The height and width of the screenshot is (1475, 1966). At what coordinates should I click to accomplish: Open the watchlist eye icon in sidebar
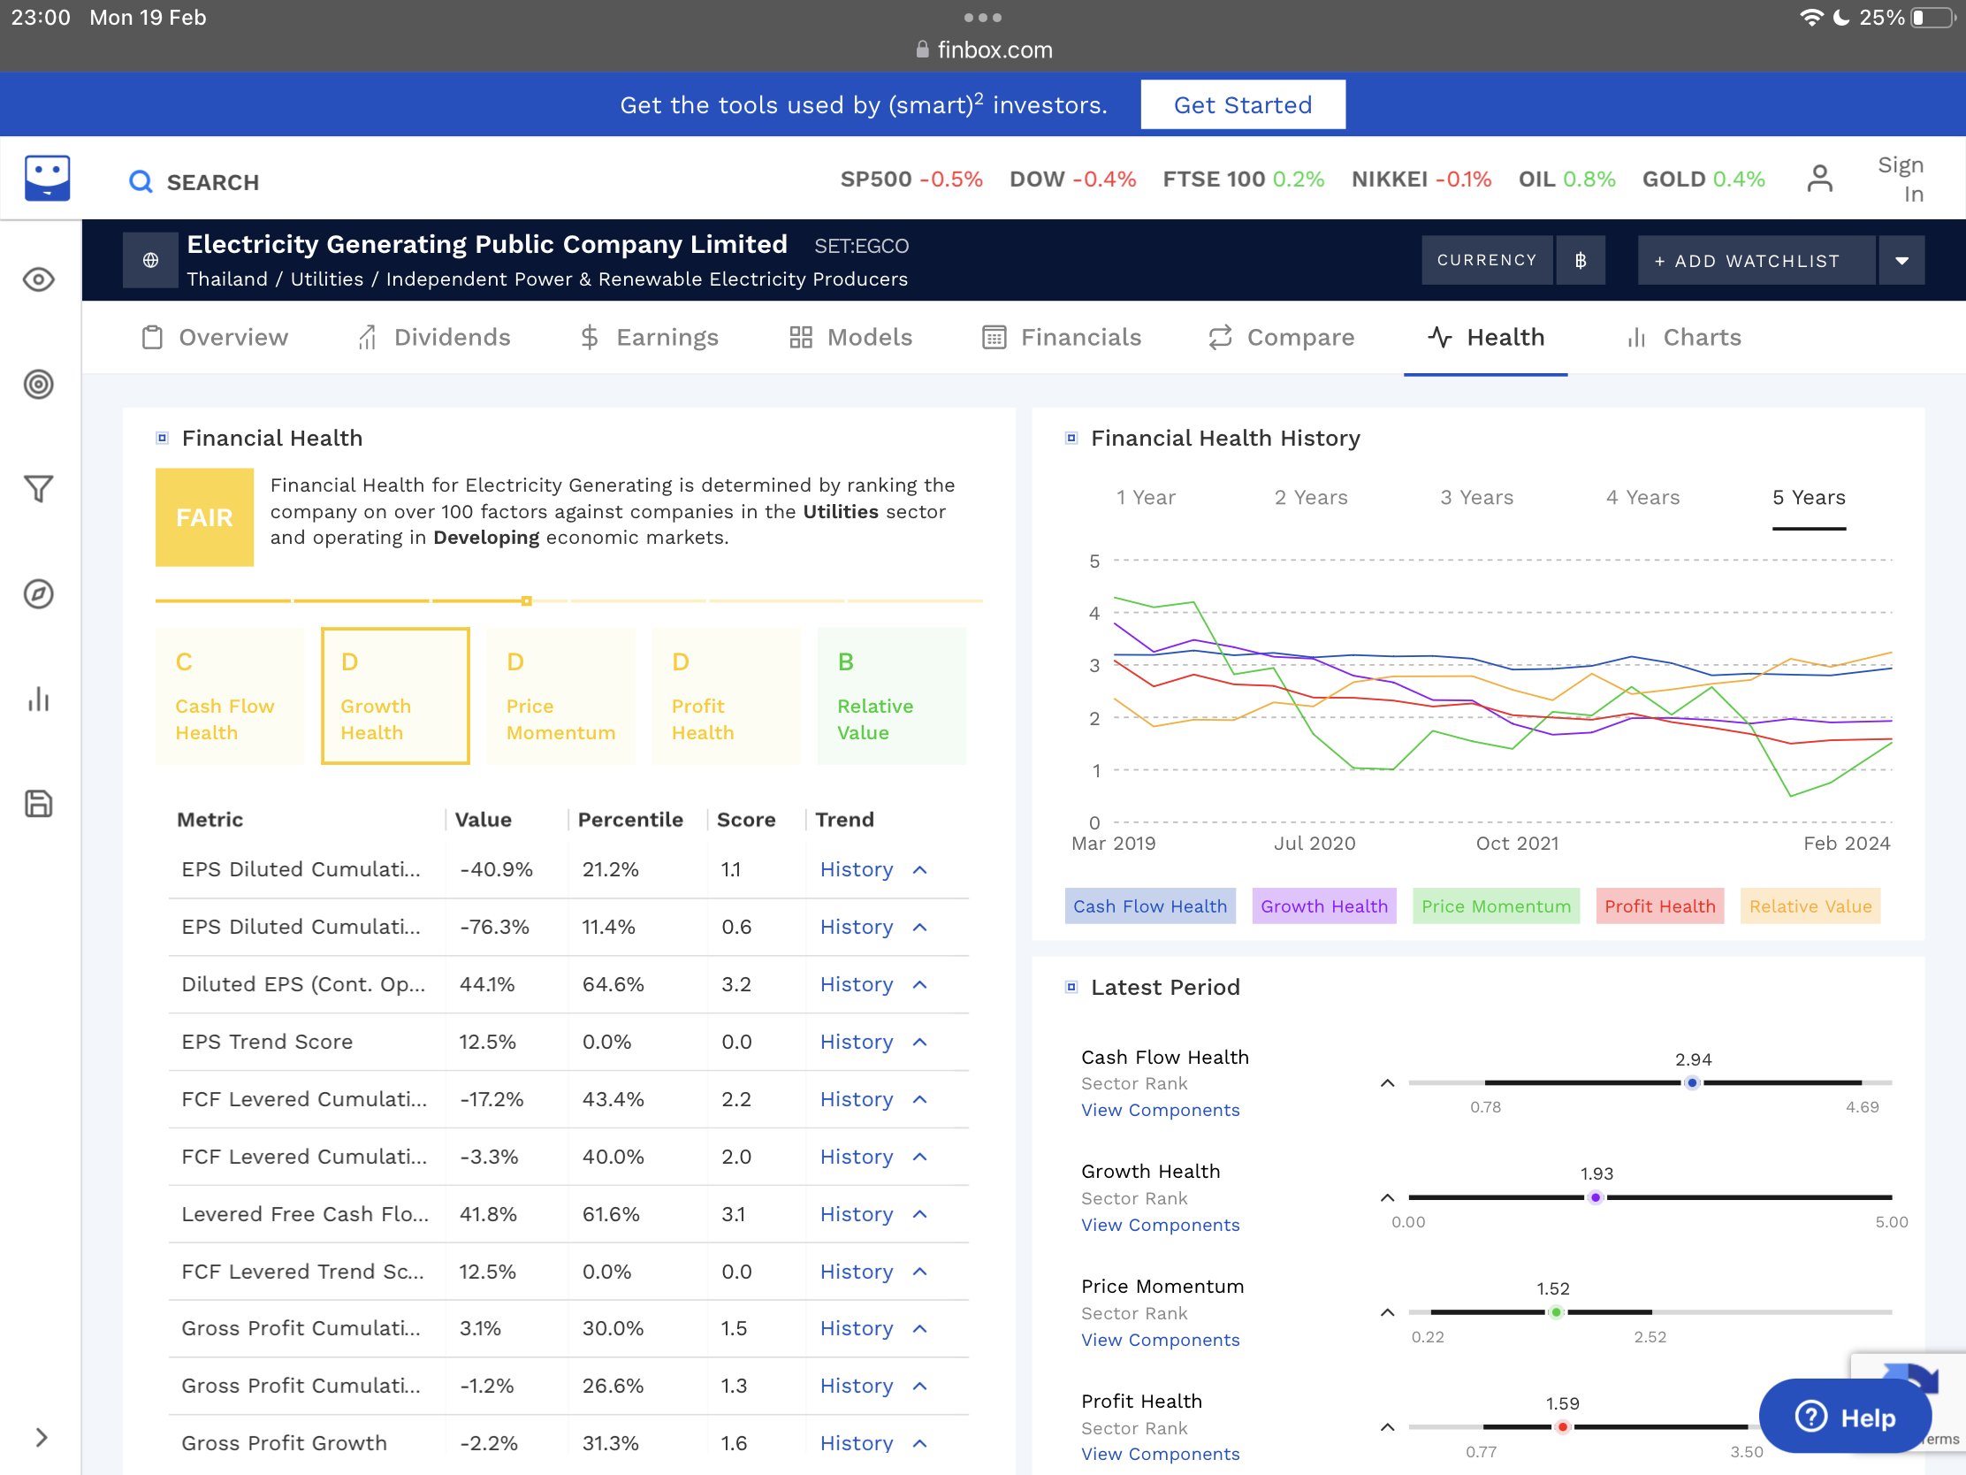pyautogui.click(x=38, y=280)
